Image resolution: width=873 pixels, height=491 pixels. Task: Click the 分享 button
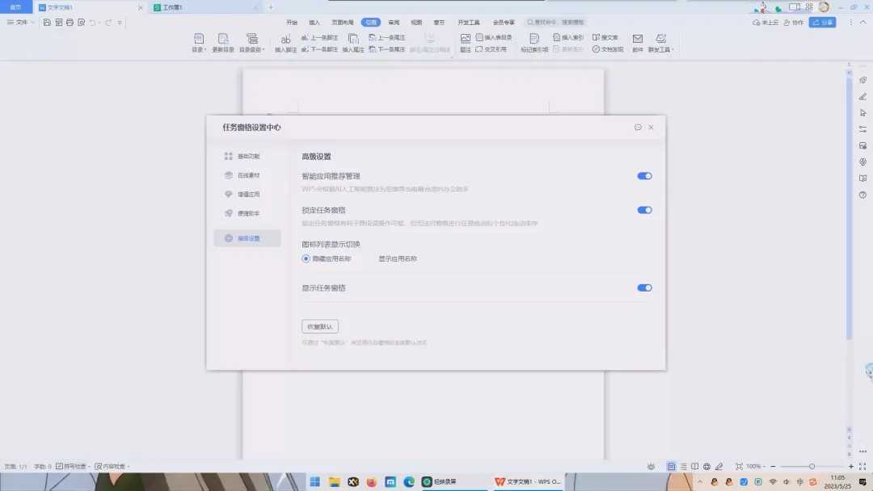tap(822, 23)
